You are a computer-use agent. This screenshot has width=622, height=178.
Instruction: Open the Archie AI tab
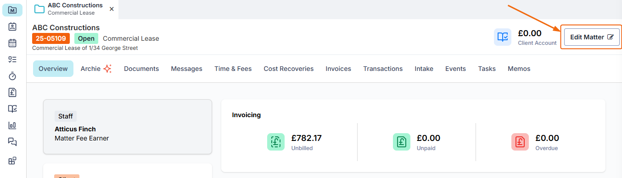[96, 69]
